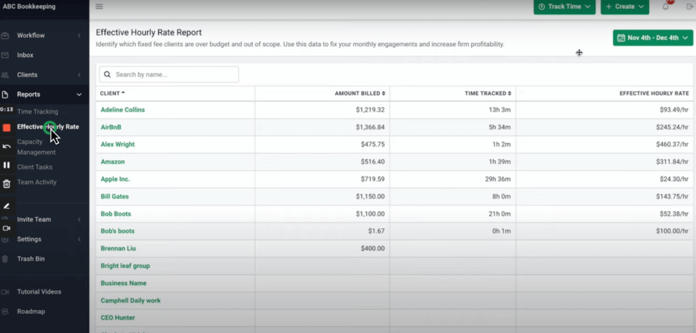Viewport: 696px width, 333px height.
Task: Click the Inbox envelope icon
Action: tap(5, 55)
